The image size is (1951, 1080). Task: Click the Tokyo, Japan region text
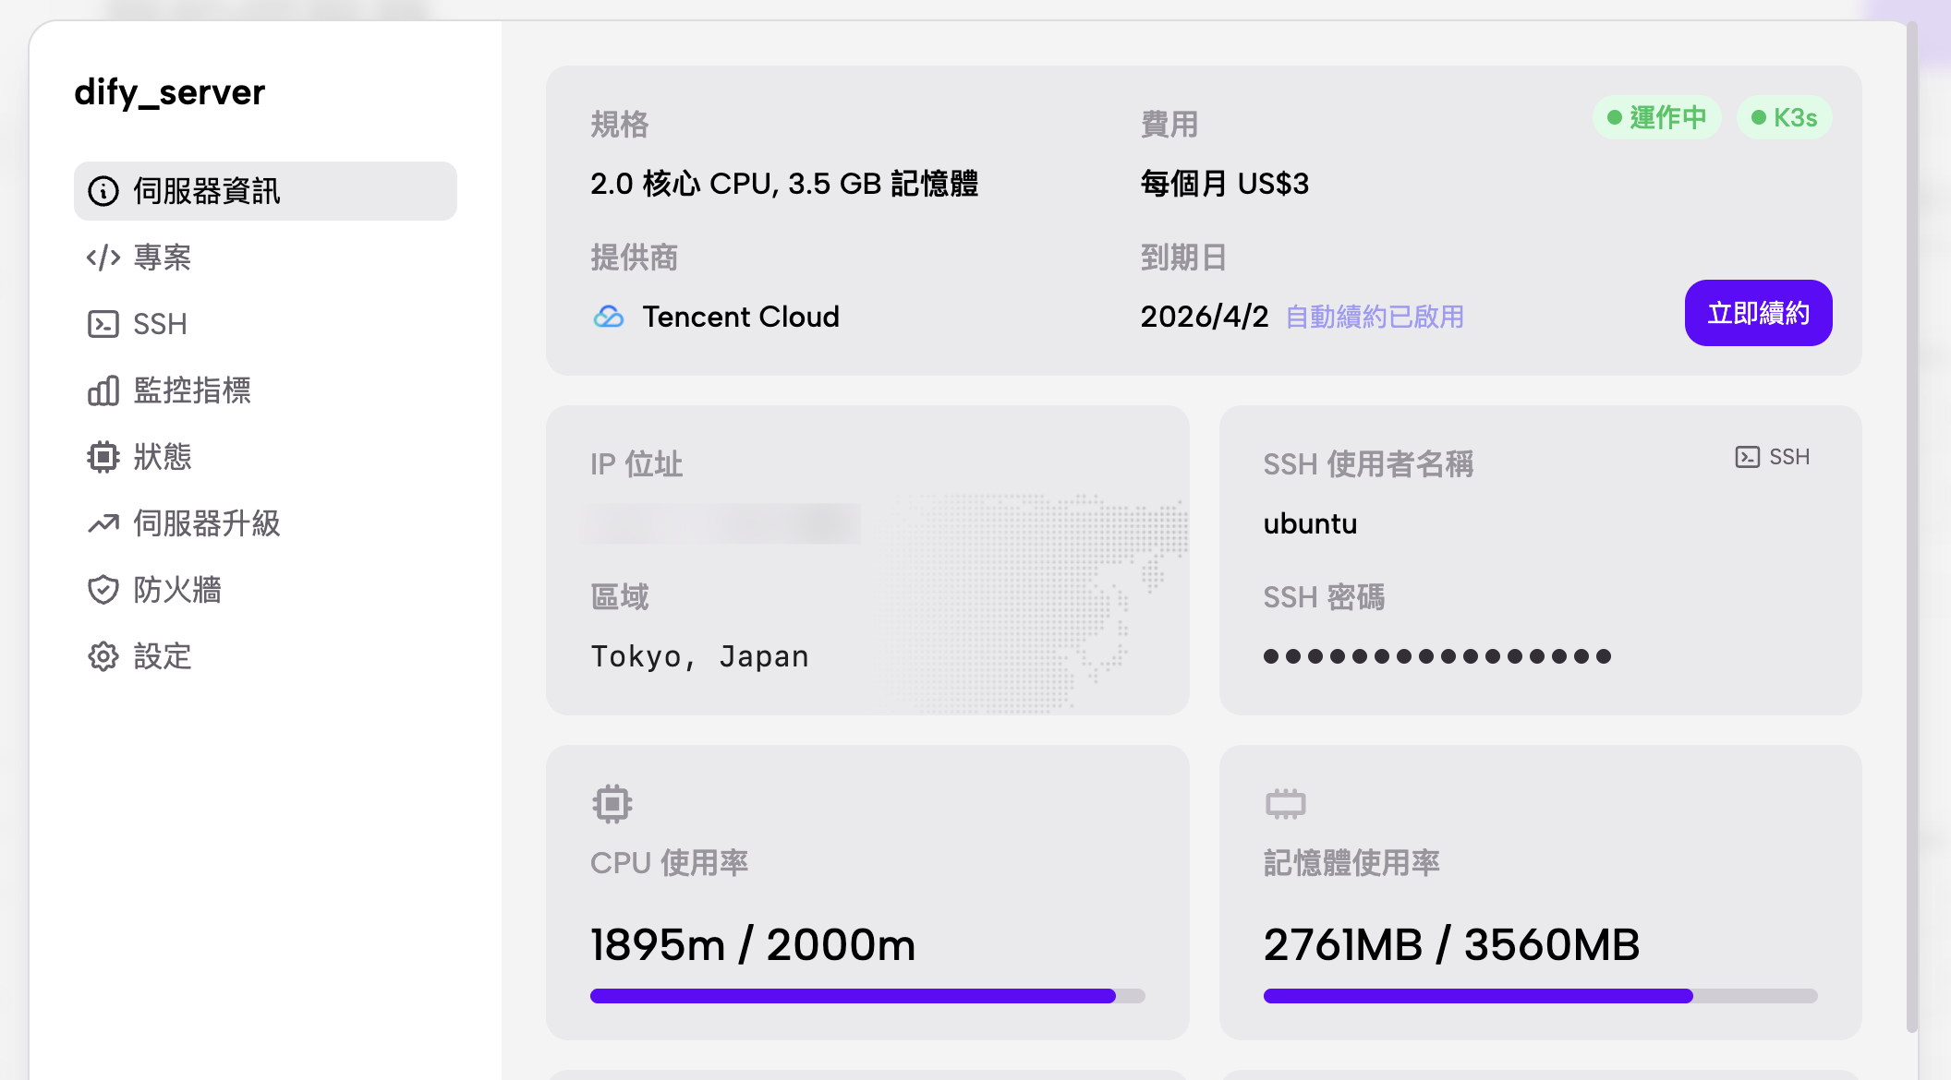tap(699, 656)
